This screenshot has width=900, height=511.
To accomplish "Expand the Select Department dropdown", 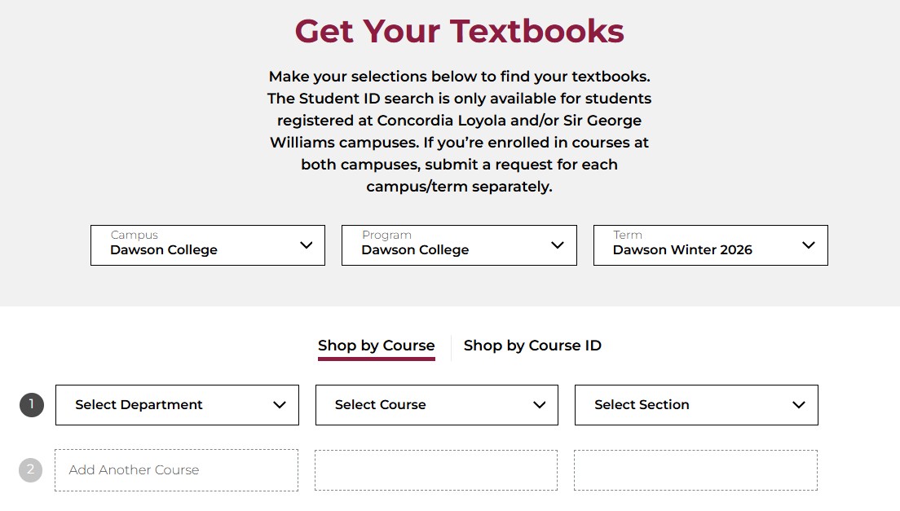I will (163, 405).
